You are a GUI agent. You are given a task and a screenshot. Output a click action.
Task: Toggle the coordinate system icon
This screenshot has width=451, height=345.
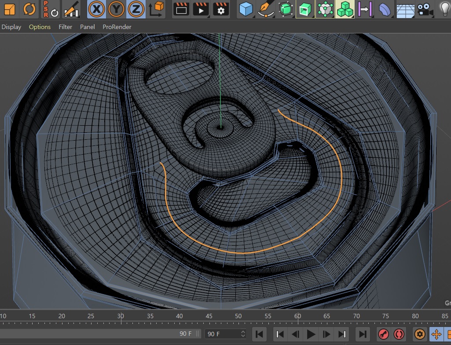click(x=156, y=9)
